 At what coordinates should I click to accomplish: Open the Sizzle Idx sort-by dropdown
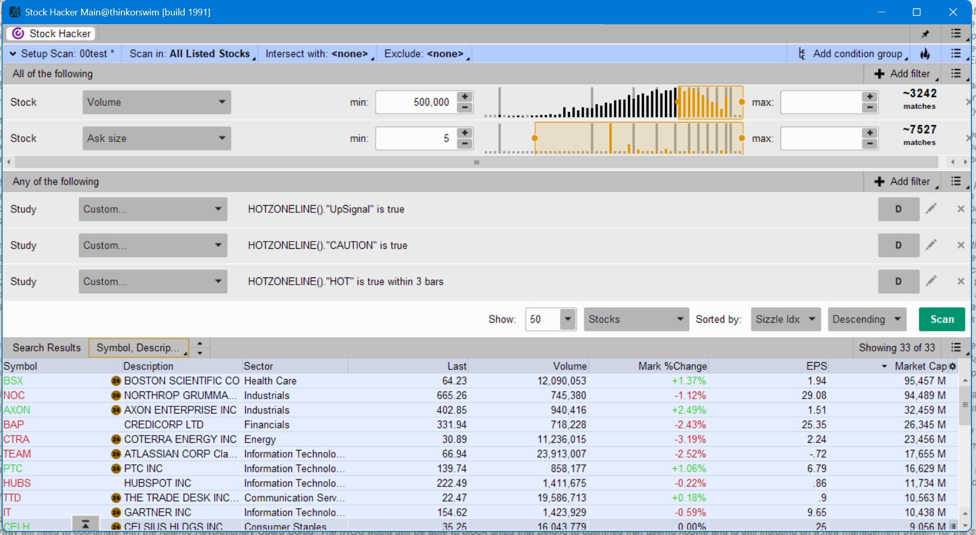point(785,319)
